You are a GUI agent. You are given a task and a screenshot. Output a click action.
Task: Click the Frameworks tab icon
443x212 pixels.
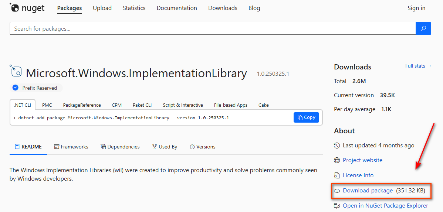(x=57, y=147)
